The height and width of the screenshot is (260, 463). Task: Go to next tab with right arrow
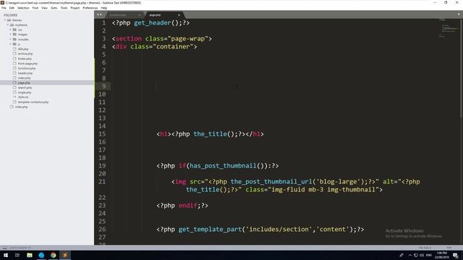click(x=101, y=14)
